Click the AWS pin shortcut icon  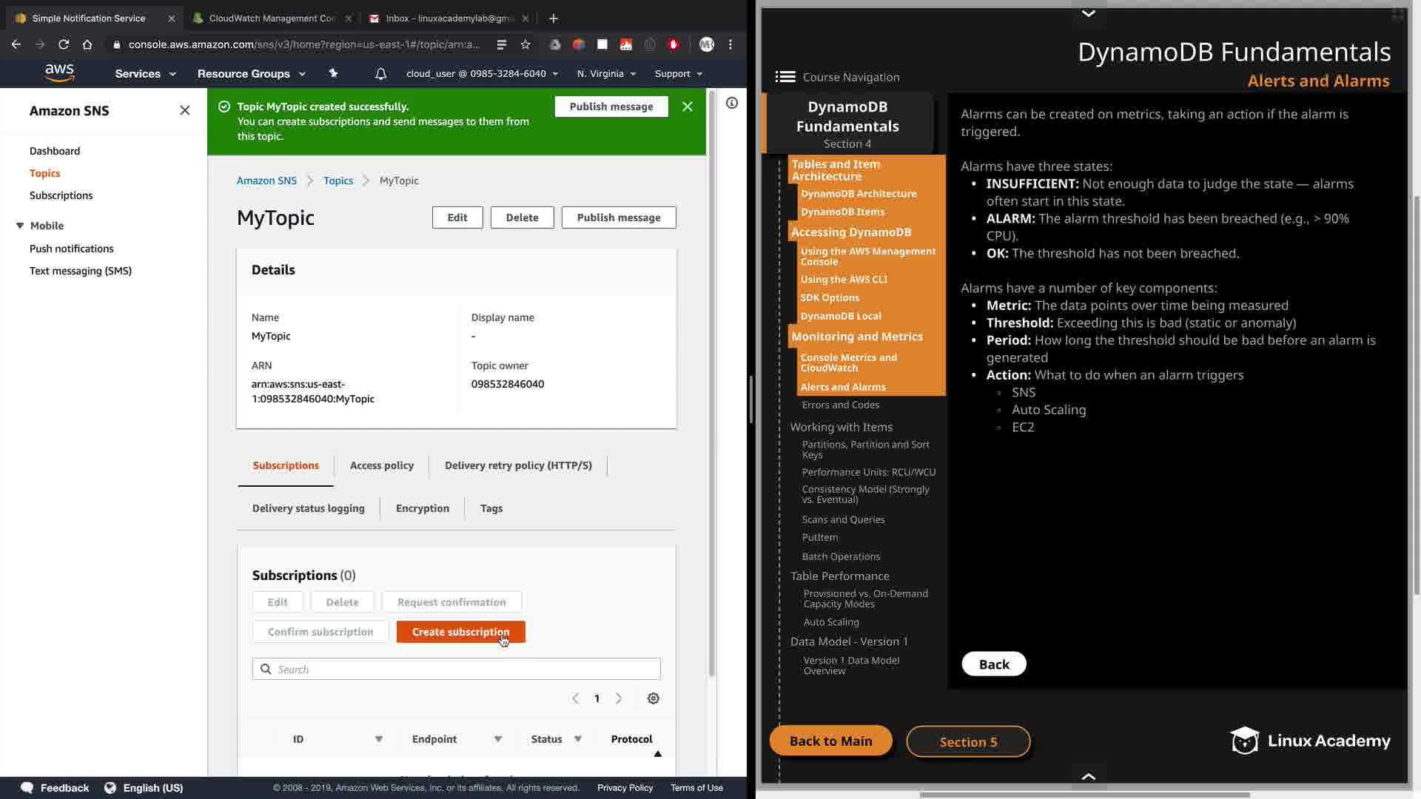(x=333, y=73)
